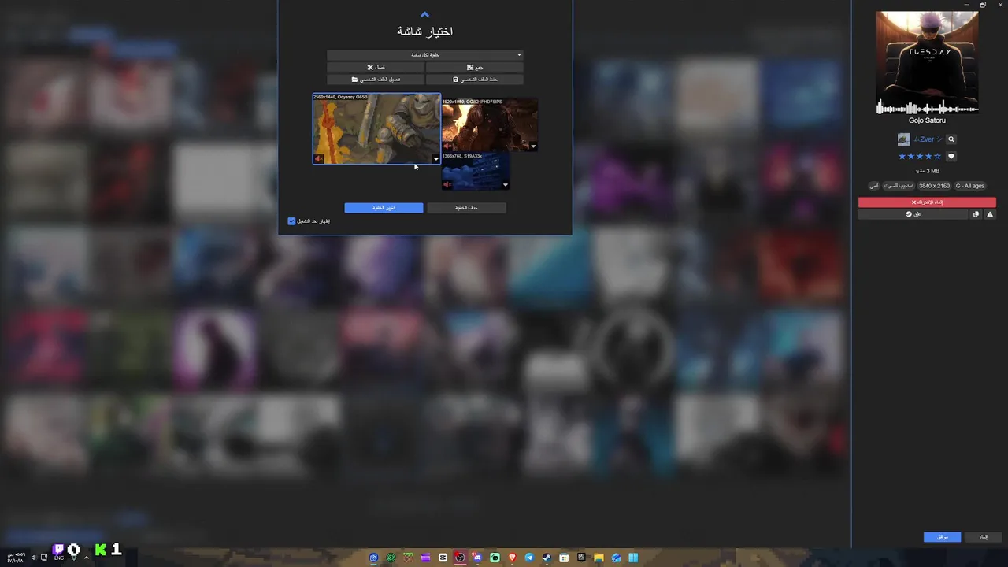Select the 1920x1080 GO824FHD75IPS monitor
1008x567 pixels.
click(489, 124)
